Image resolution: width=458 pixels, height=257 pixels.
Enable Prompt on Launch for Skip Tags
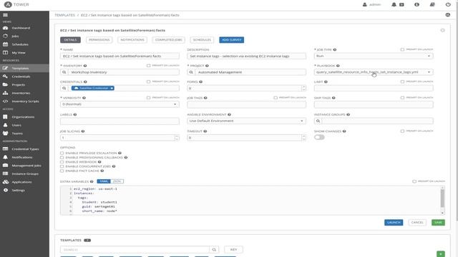(402, 98)
